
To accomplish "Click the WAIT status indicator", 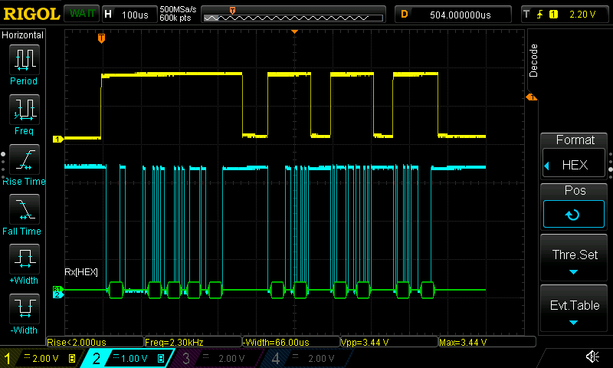I will pyautogui.click(x=81, y=14).
